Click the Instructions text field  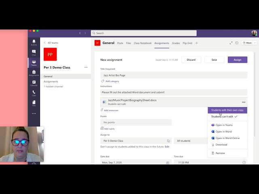(x=174, y=93)
